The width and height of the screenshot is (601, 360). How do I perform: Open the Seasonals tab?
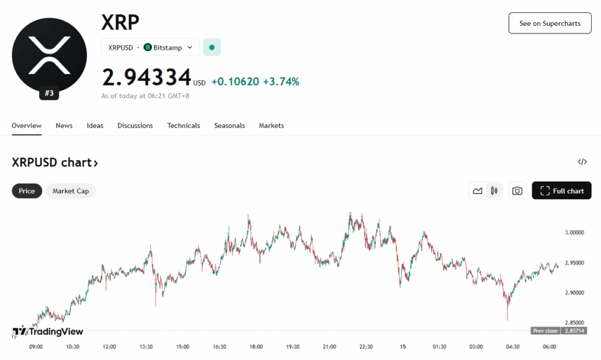(229, 125)
